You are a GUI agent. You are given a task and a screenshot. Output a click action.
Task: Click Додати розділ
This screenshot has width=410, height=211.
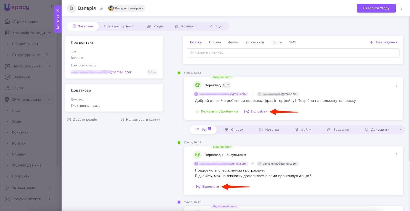coord(82,120)
